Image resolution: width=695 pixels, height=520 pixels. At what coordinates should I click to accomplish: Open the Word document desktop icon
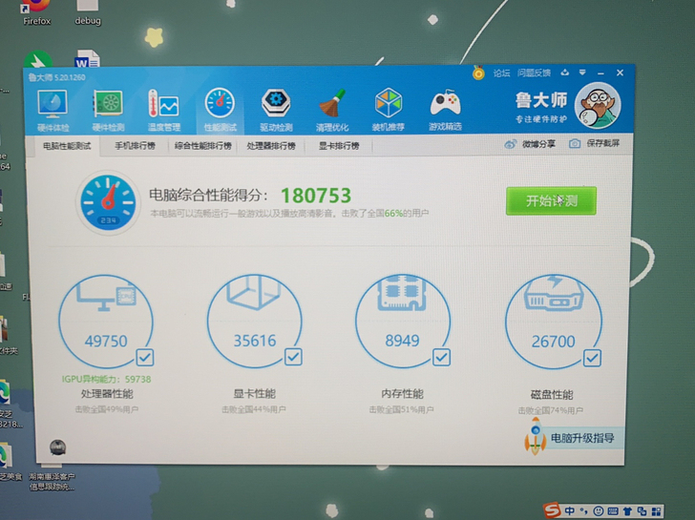(x=87, y=58)
